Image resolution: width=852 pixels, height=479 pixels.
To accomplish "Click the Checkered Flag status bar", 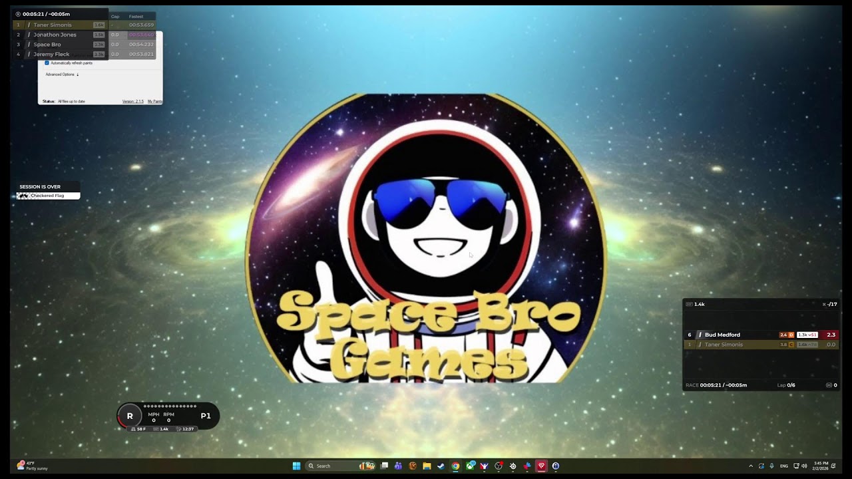I will pos(48,196).
